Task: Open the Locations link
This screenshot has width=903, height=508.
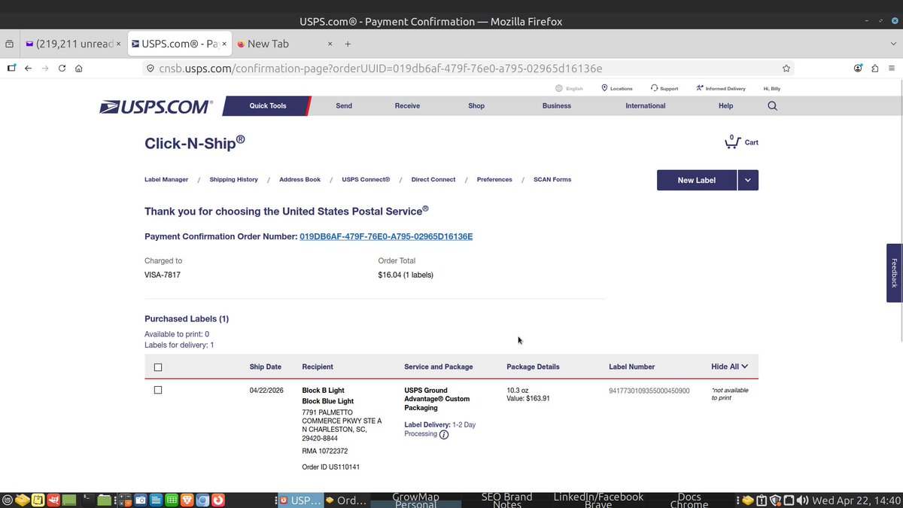Action: 617,88
